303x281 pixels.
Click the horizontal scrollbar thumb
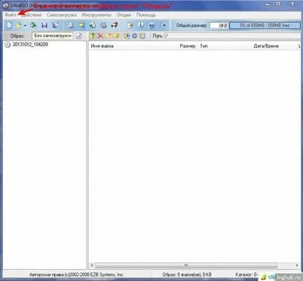[186, 265]
